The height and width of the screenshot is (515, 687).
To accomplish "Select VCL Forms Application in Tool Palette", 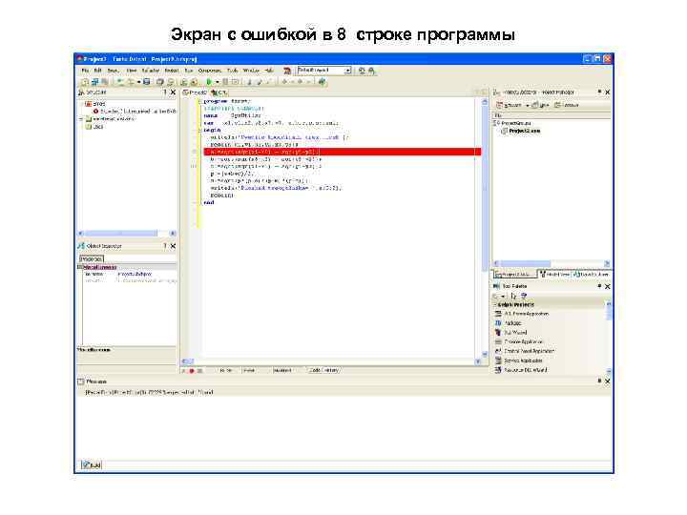I will [x=521, y=314].
